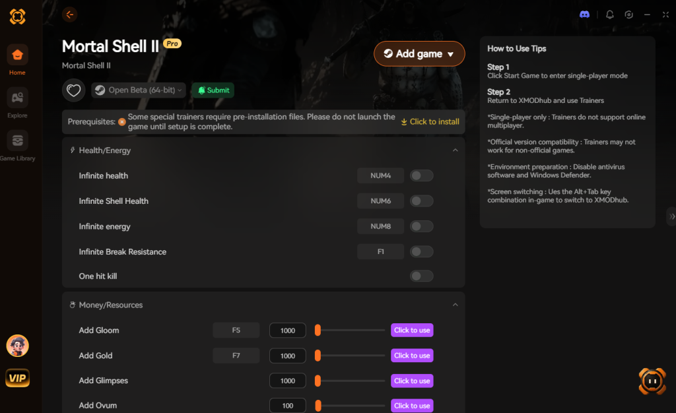676x413 pixels.
Task: Change the NUM4 hotkey for Infinite health
Action: click(380, 175)
